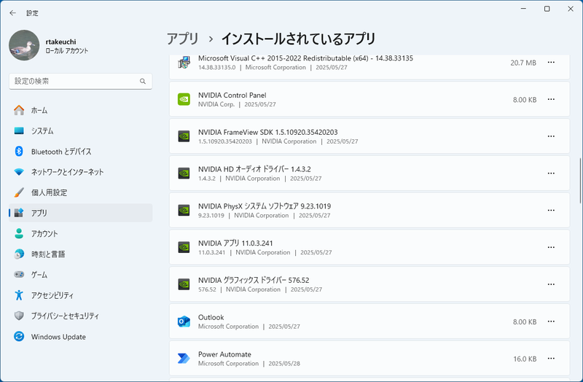Click the Power Automate app icon
583x382 pixels.
[184, 358]
